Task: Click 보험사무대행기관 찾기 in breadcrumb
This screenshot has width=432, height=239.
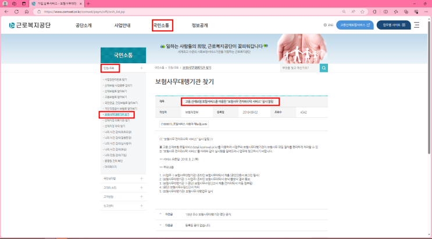Action: [197, 68]
